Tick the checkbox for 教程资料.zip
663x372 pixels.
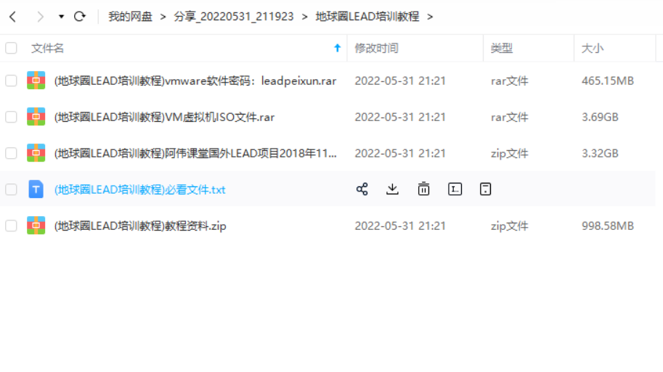(11, 226)
